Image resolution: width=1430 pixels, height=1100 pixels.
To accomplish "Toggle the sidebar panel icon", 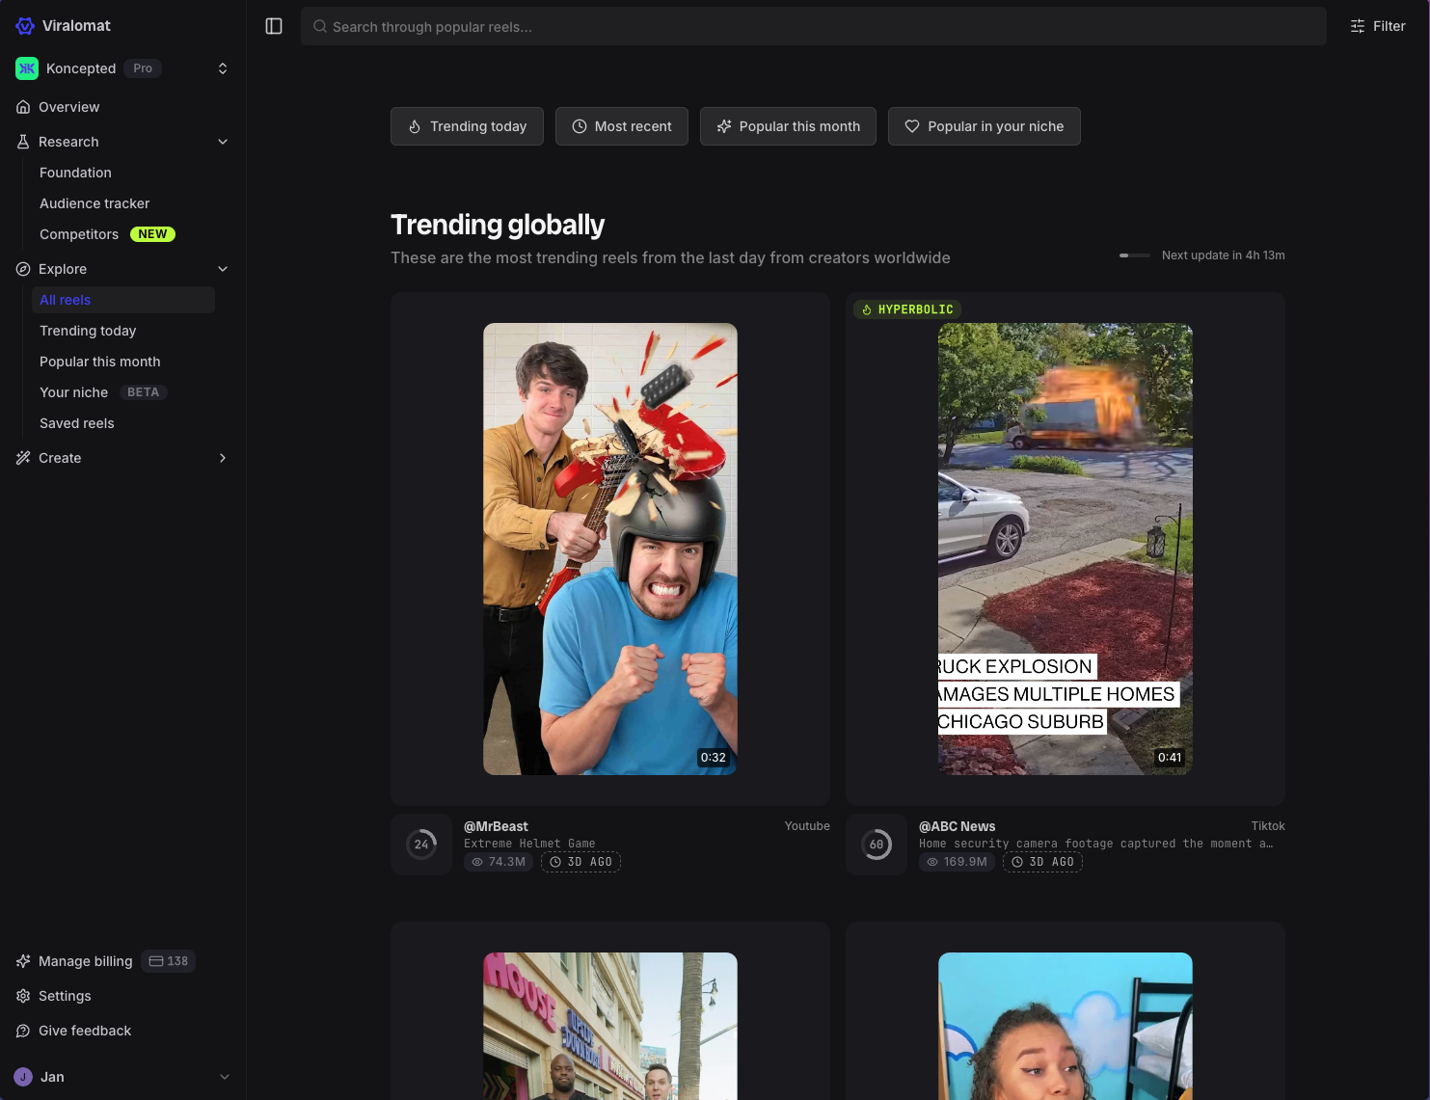I will [x=274, y=26].
